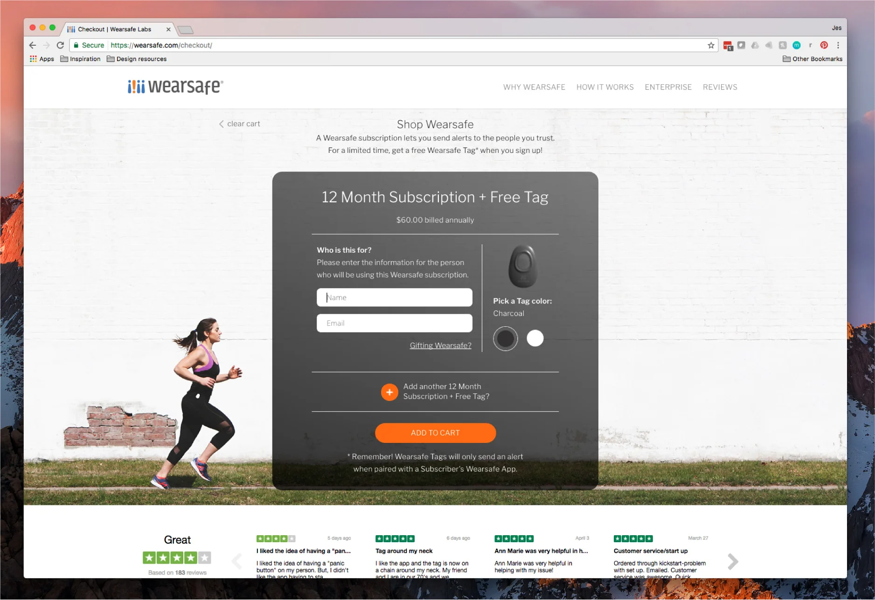Click the Wearsafe logo in the header
Image resolution: width=875 pixels, height=600 pixels.
(x=174, y=87)
